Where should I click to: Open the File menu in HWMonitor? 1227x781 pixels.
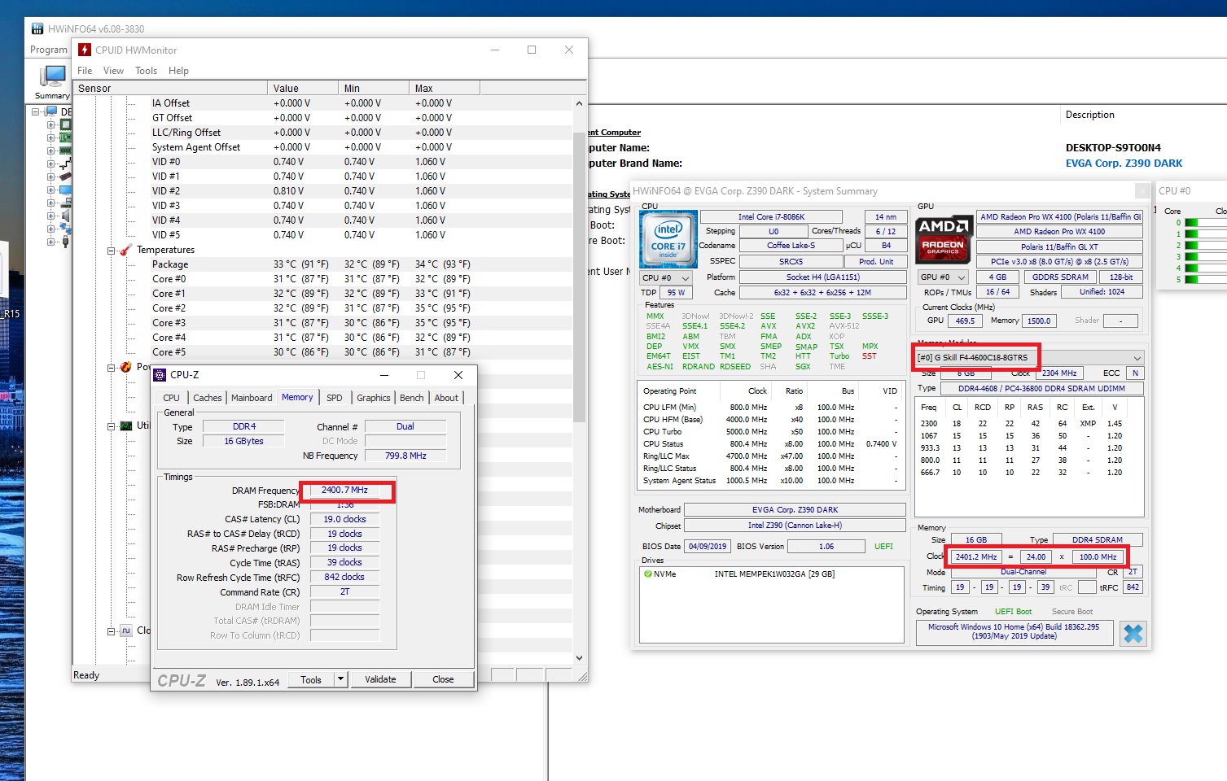pos(85,71)
